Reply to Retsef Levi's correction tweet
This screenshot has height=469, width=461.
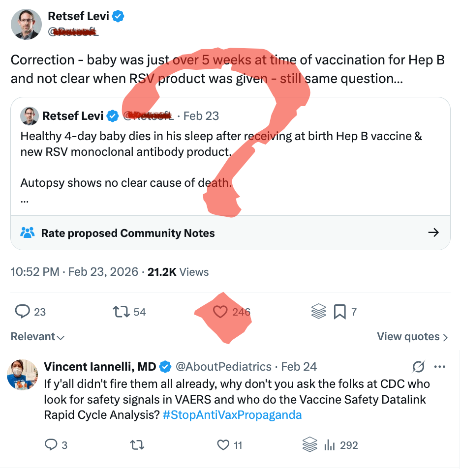click(24, 312)
